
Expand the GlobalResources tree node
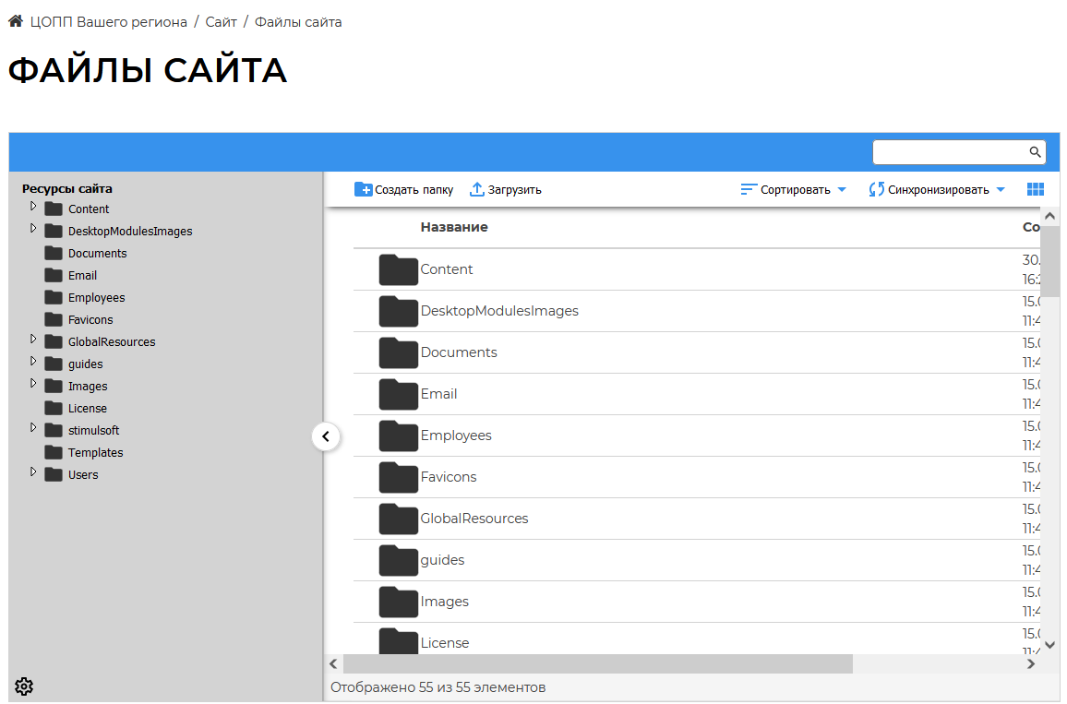(x=33, y=339)
